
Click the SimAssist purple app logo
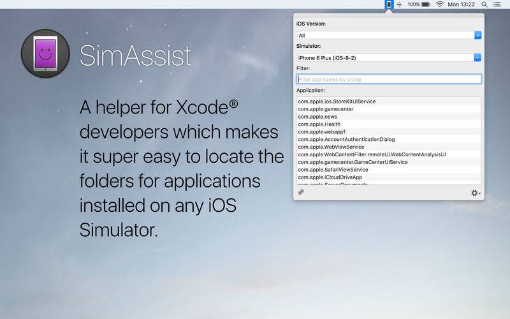(x=45, y=54)
